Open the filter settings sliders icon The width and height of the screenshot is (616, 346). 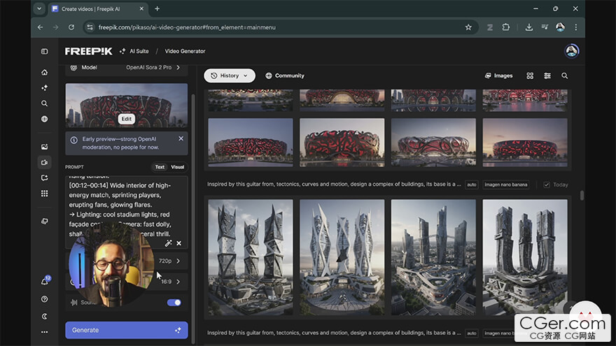click(x=547, y=75)
